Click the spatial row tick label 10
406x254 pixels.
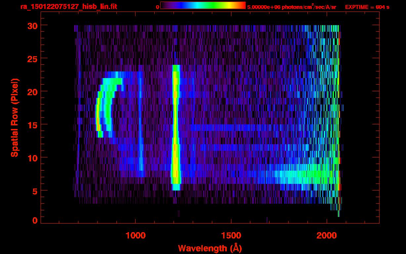(32, 158)
